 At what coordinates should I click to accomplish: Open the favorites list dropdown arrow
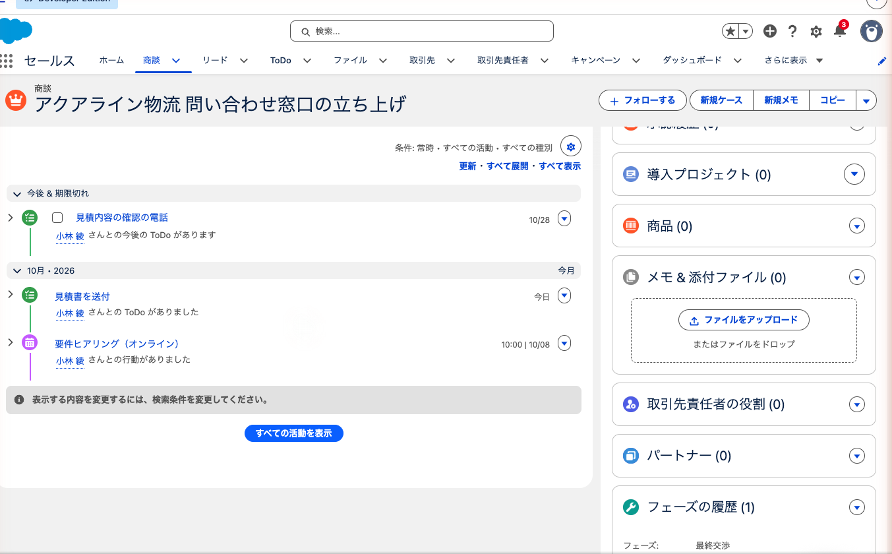[x=746, y=31]
